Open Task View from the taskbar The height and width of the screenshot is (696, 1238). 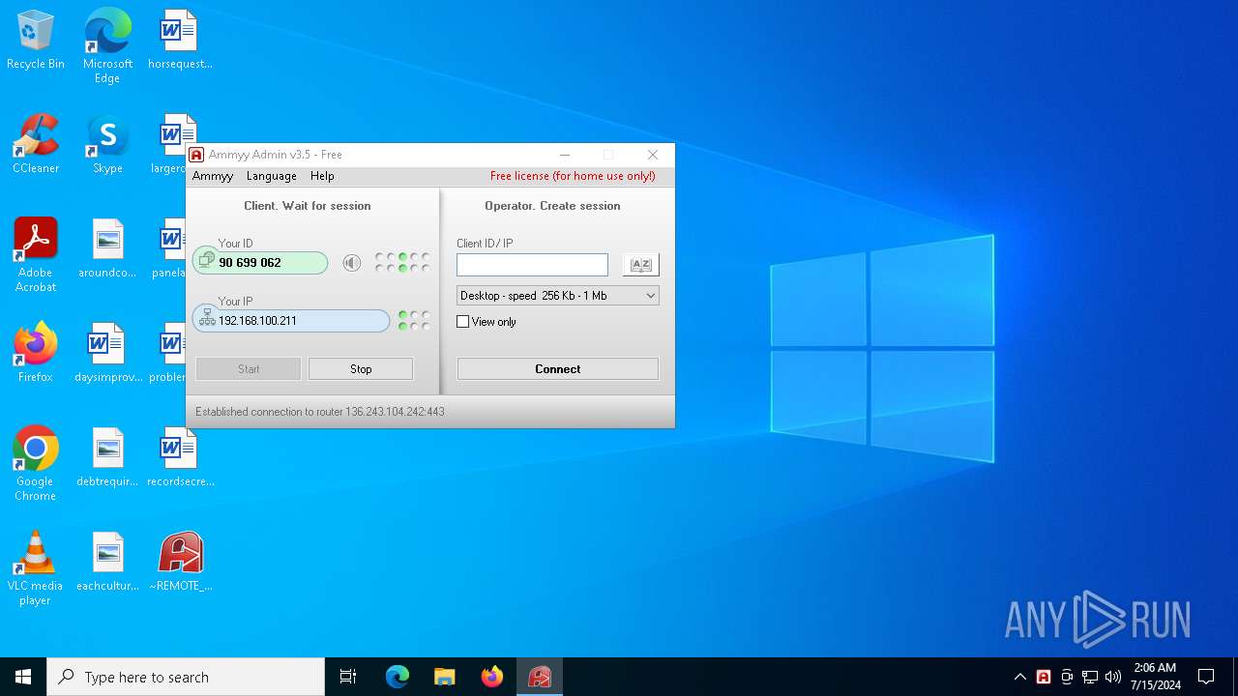tap(348, 677)
